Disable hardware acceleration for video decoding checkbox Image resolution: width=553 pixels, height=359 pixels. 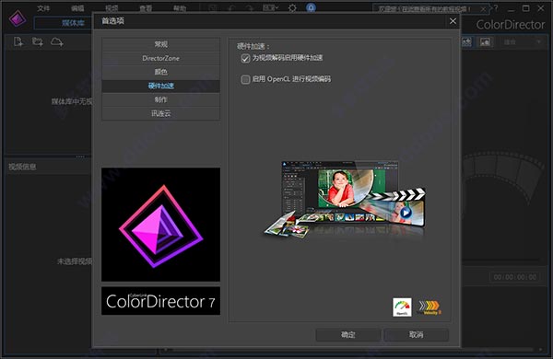click(x=245, y=59)
